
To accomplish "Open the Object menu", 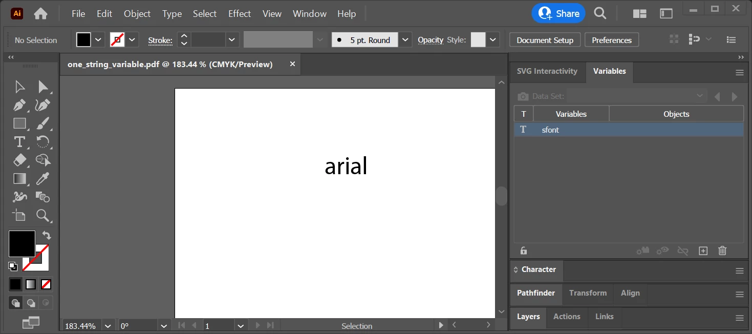I will 137,14.
